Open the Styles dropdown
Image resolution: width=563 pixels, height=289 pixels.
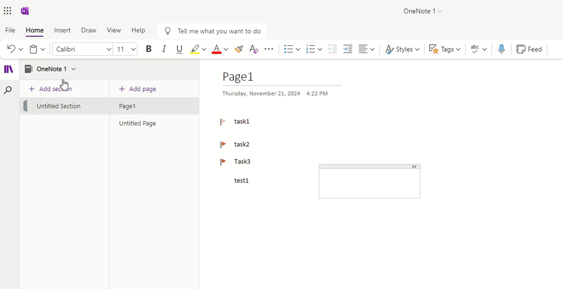pos(402,49)
